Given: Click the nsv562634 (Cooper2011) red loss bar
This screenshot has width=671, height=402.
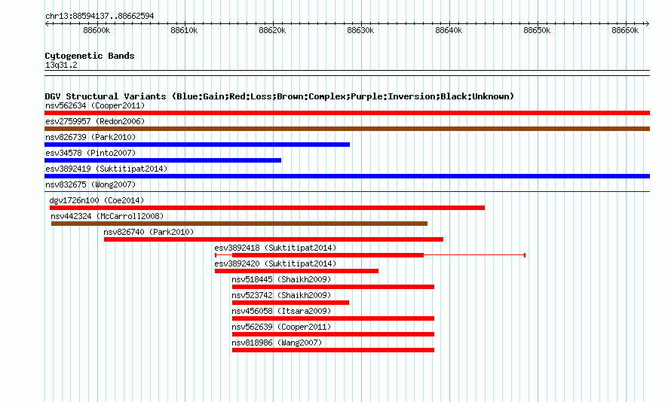Looking at the screenshot, I should click(x=347, y=113).
